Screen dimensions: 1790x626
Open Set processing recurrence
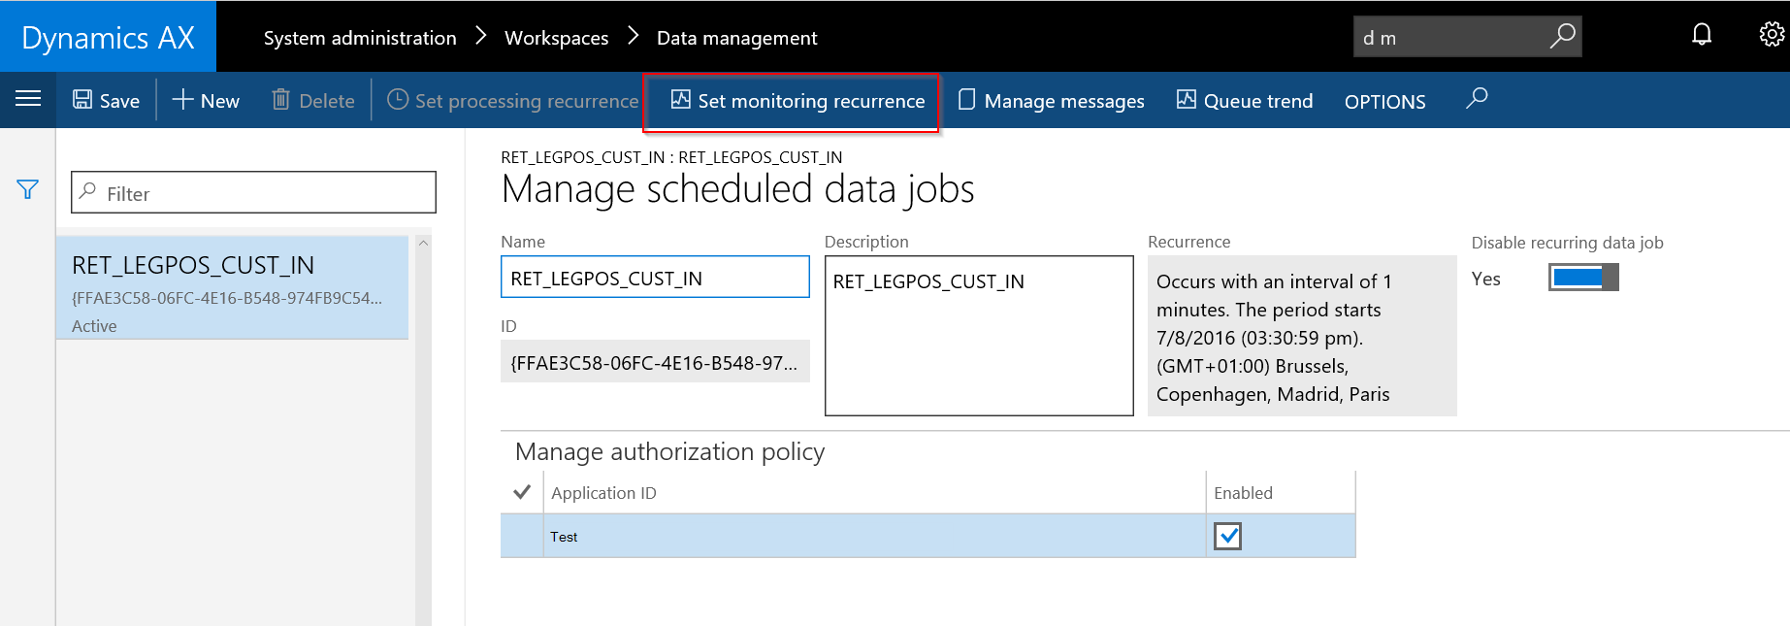[x=512, y=101]
